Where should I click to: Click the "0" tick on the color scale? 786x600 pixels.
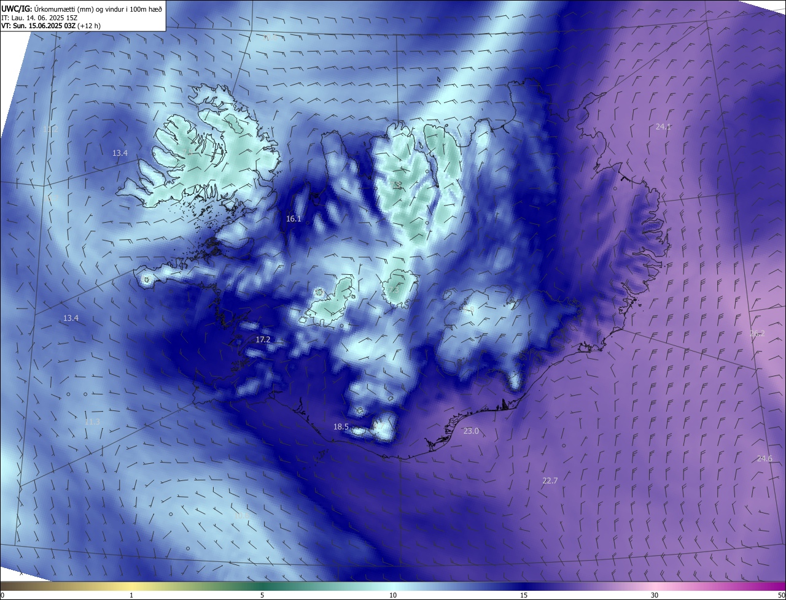coord(2,595)
